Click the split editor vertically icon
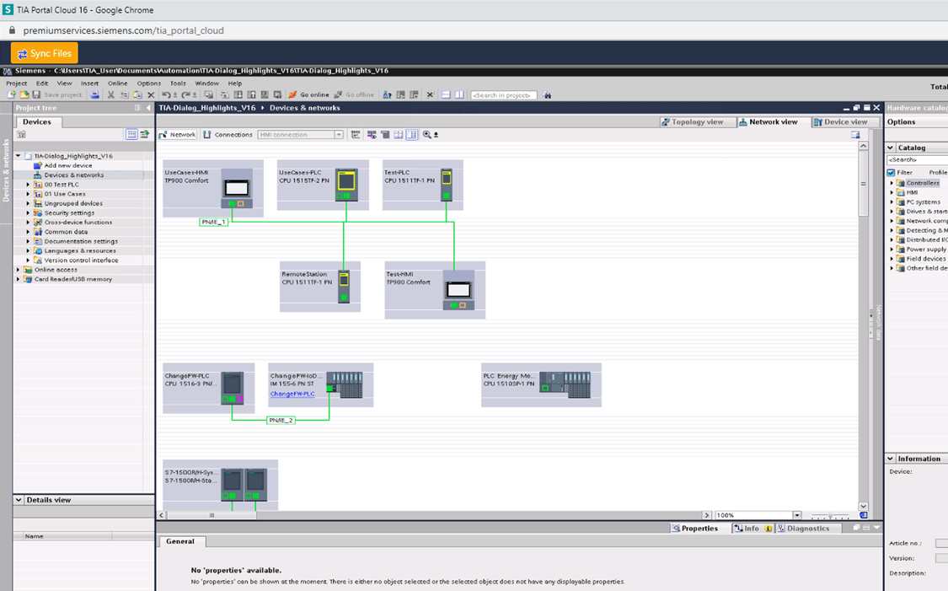The image size is (948, 591). click(459, 95)
